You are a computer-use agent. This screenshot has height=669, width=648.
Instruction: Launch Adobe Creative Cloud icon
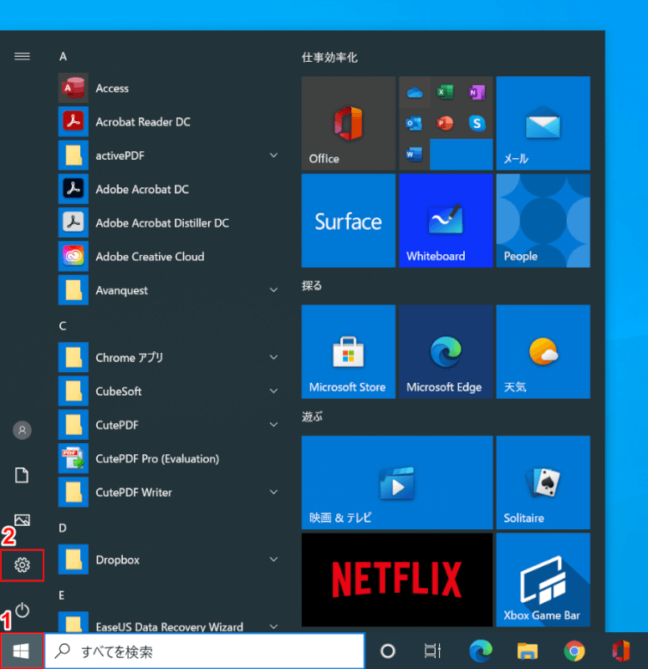(x=74, y=257)
